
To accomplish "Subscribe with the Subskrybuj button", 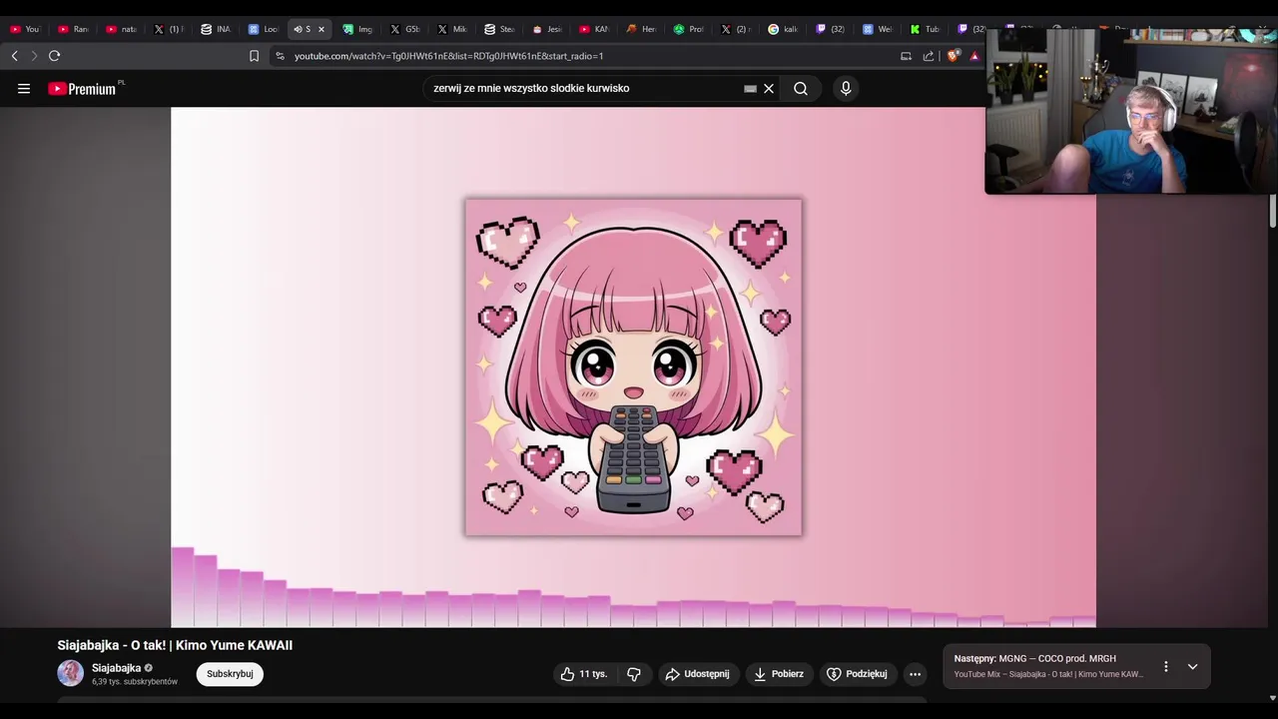I will point(230,674).
